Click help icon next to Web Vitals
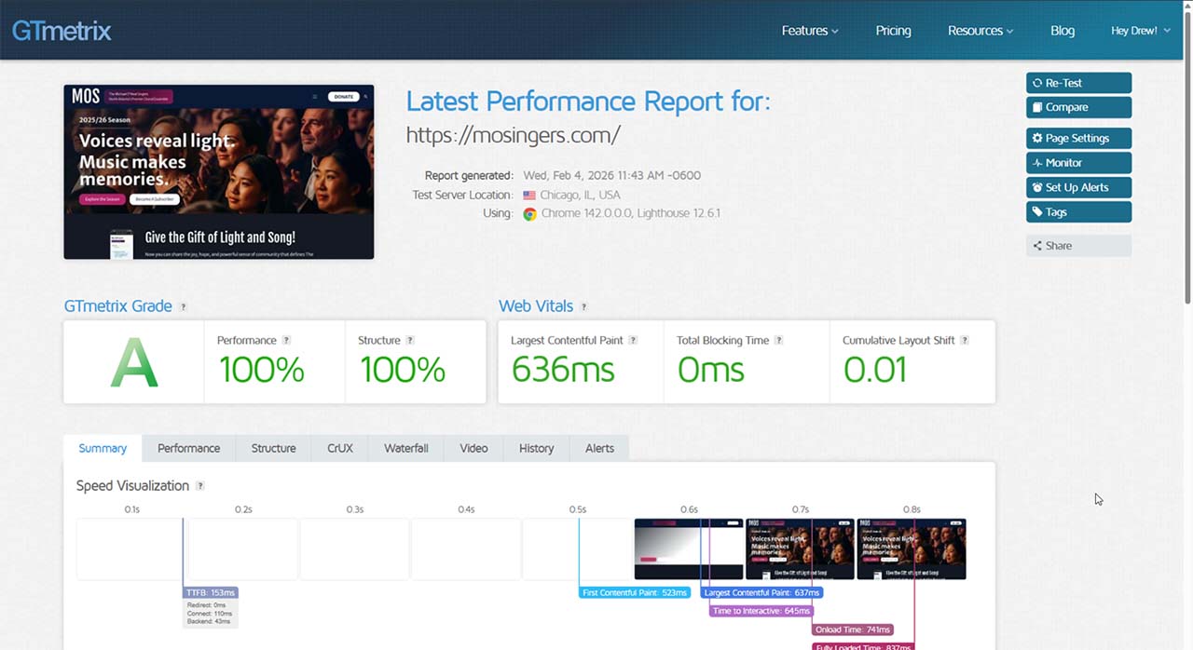 point(584,307)
